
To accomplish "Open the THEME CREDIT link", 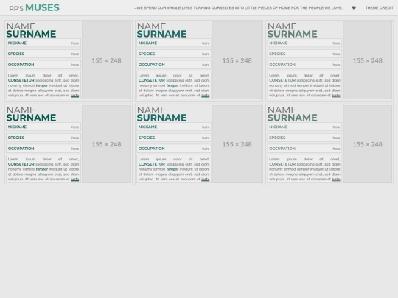I will pyautogui.click(x=380, y=8).
